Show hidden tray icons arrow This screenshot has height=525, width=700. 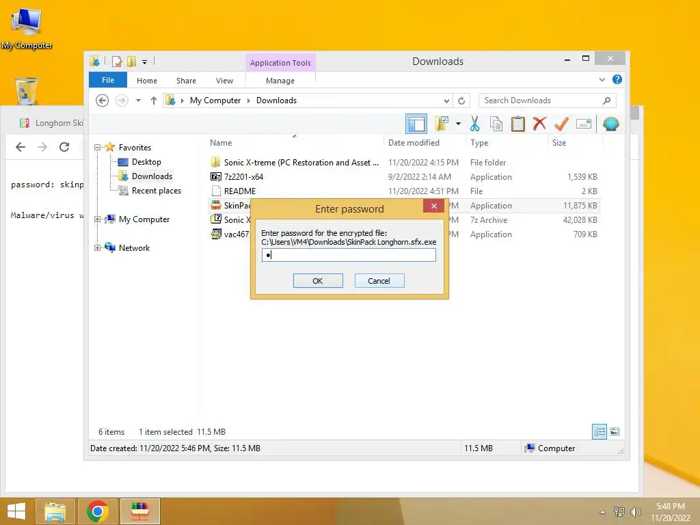(603, 512)
